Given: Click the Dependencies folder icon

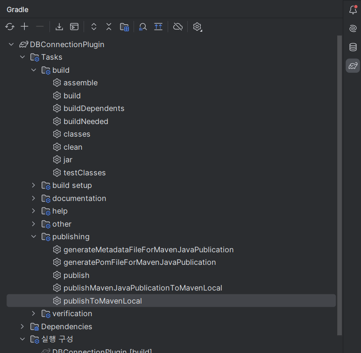Looking at the screenshot, I should click(35, 326).
